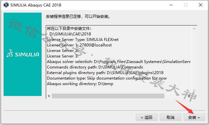Click the horizontal scrollbar thumb
Image resolution: width=209 pixels, height=125 pixels.
click(108, 96)
